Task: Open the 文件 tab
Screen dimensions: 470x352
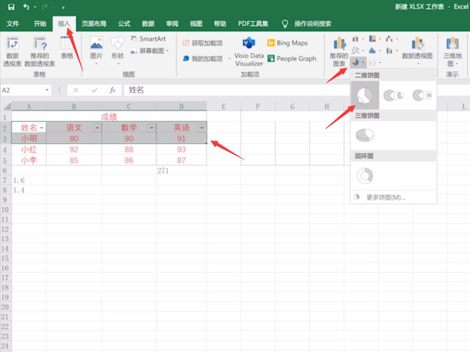Action: 13,24
